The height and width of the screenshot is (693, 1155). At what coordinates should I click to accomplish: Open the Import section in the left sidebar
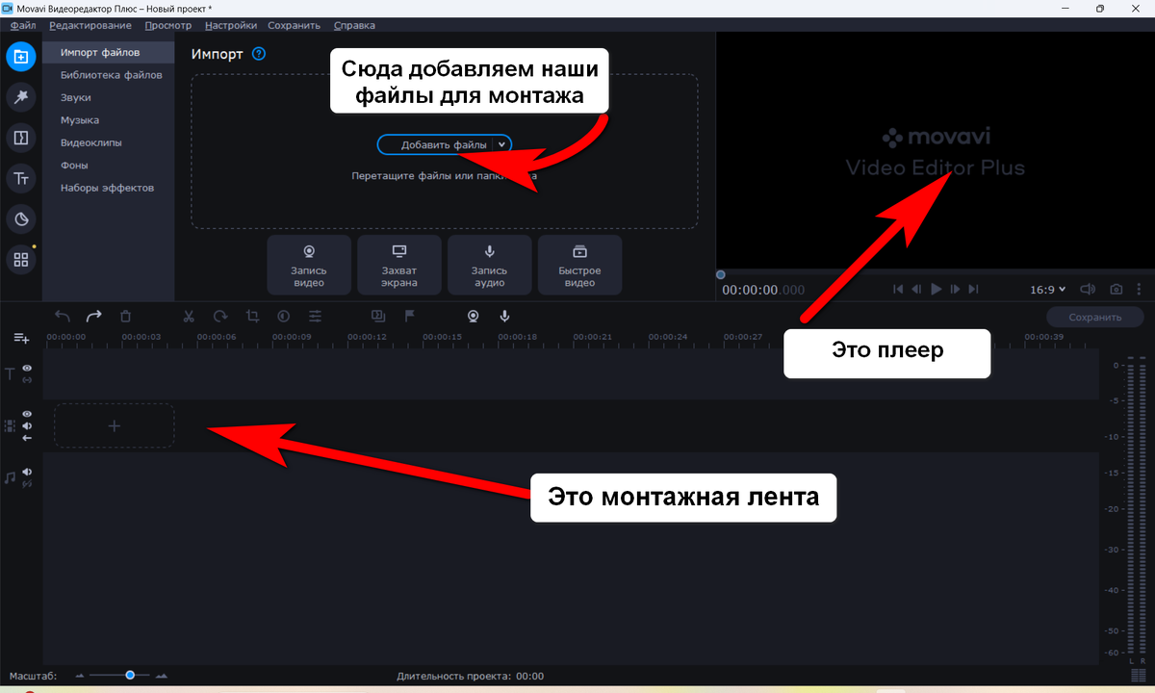[x=20, y=56]
